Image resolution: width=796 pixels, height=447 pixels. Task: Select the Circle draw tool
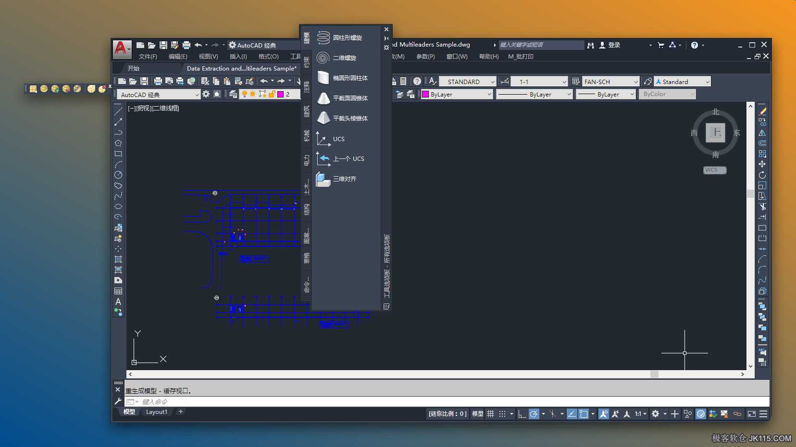pos(118,175)
